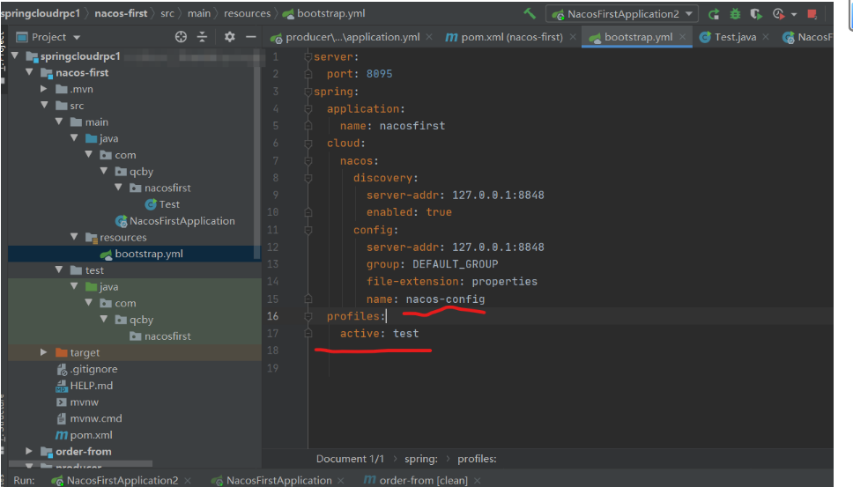Run with coverage shield icon

pyautogui.click(x=756, y=13)
